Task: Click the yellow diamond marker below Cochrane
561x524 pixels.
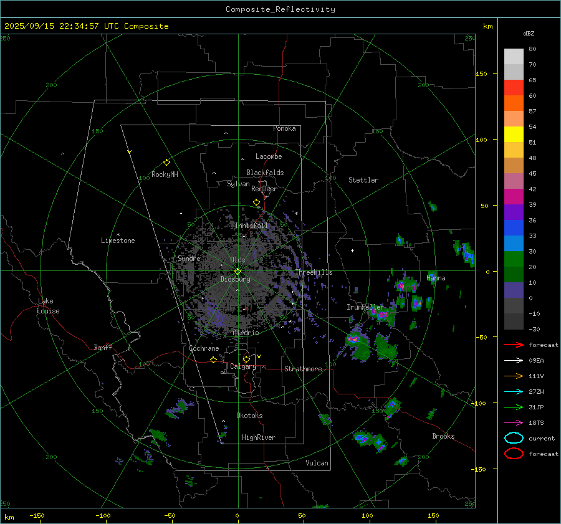Action: 213,360
